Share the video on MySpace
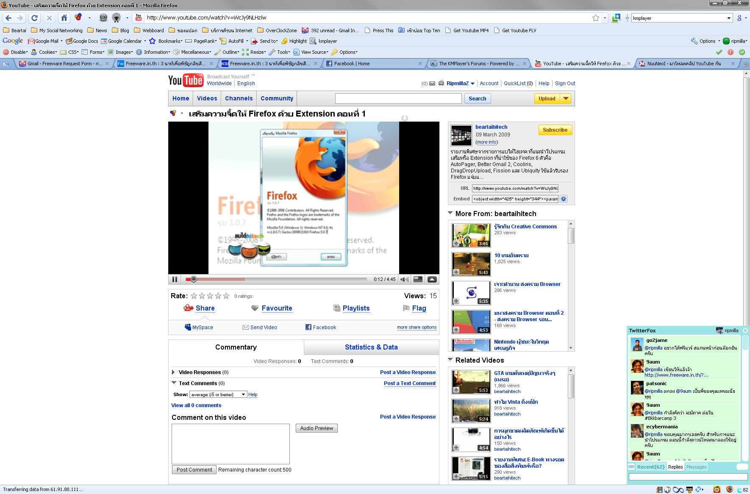750x494 pixels. [199, 327]
